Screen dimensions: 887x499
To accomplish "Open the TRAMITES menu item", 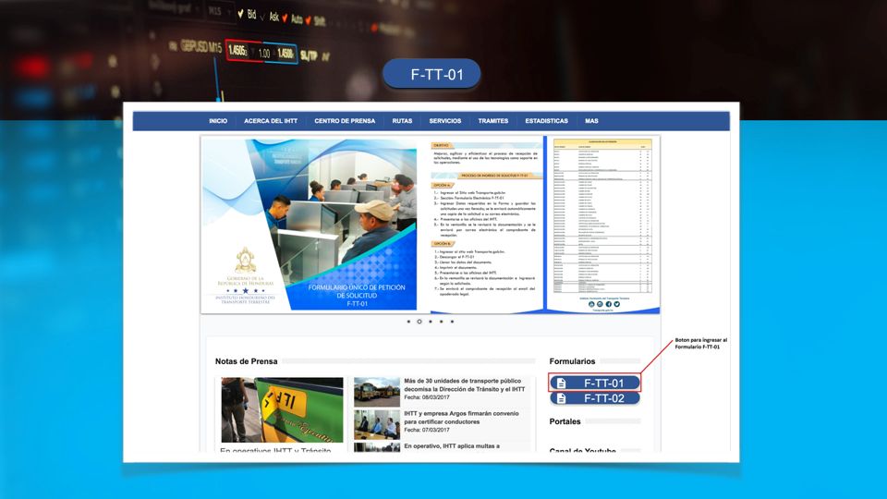I will coord(492,121).
